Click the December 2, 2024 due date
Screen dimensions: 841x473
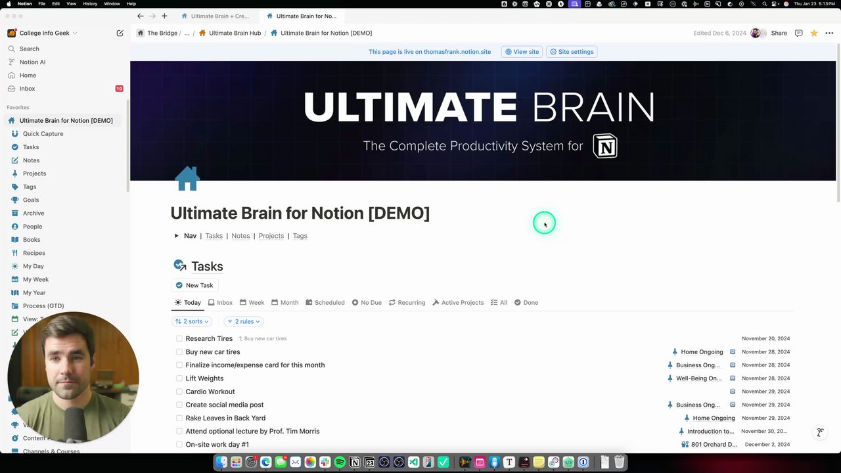pyautogui.click(x=767, y=444)
